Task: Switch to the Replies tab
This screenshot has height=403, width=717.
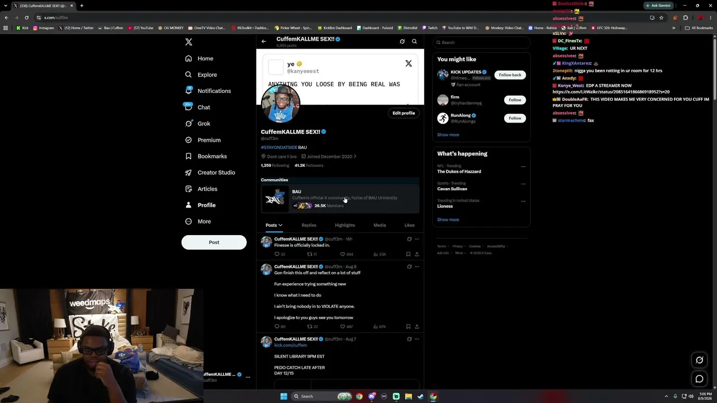Action: (x=309, y=225)
